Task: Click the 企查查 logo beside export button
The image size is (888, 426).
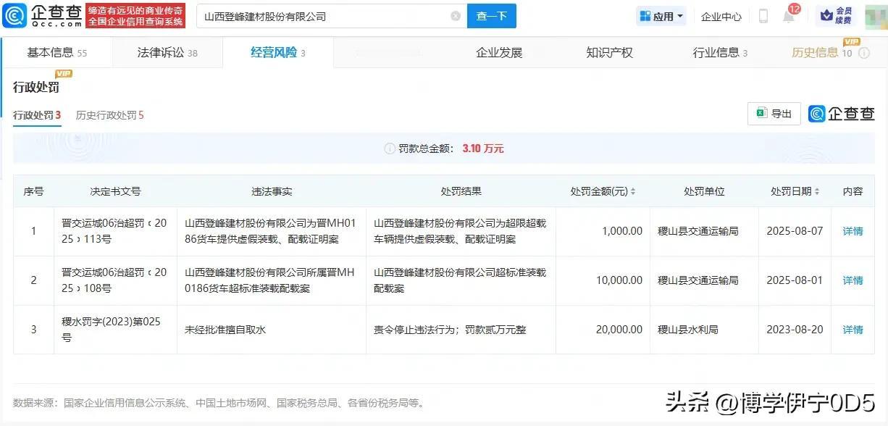Action: (x=842, y=114)
